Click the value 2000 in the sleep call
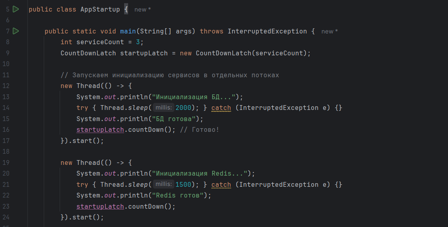 (183, 108)
